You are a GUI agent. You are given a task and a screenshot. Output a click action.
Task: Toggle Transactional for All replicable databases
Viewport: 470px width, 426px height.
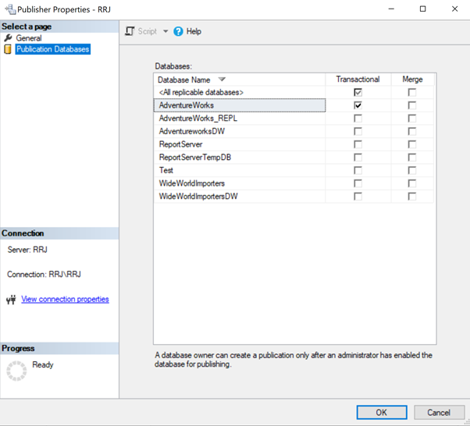click(358, 92)
